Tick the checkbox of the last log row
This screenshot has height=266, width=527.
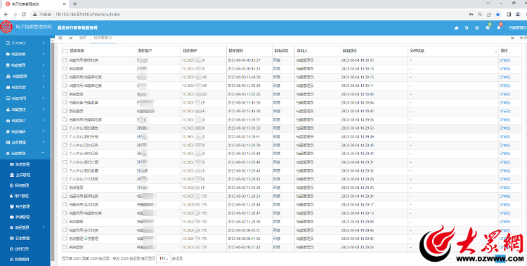[x=65, y=247]
